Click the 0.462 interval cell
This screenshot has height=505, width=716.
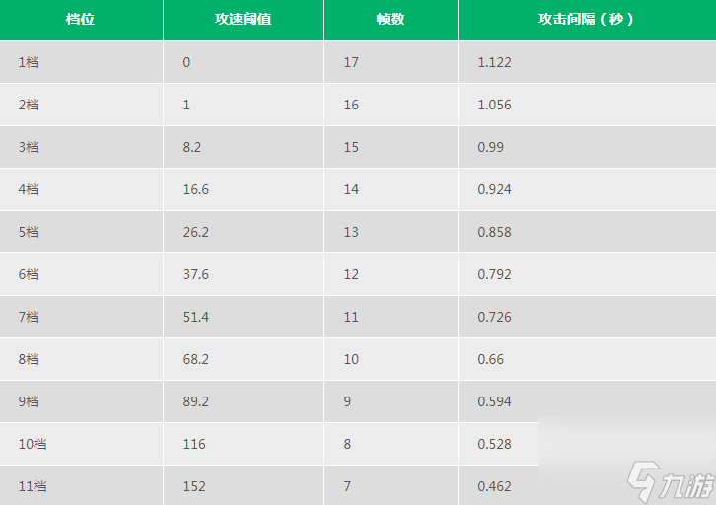point(494,486)
